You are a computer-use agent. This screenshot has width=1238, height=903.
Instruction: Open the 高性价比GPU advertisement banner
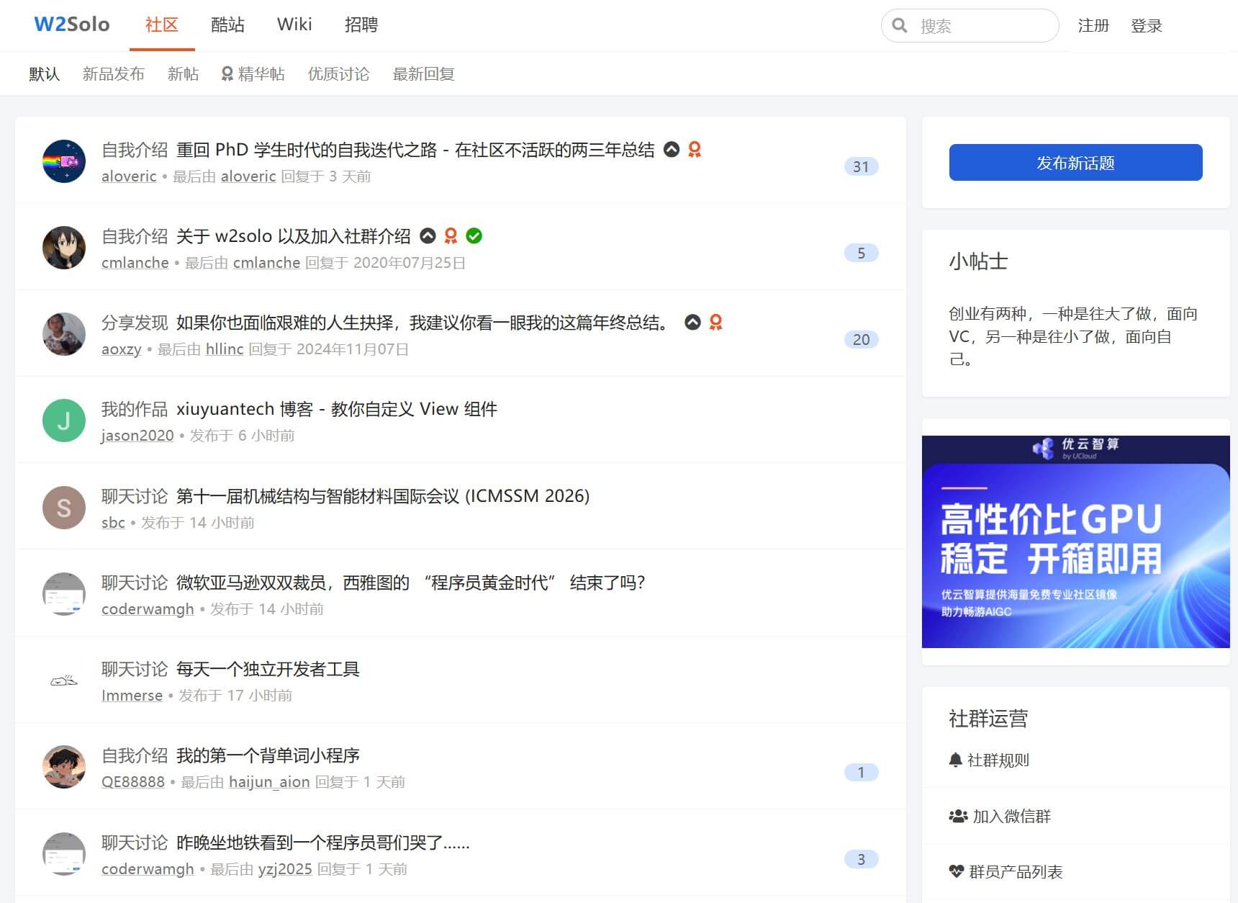click(1075, 541)
